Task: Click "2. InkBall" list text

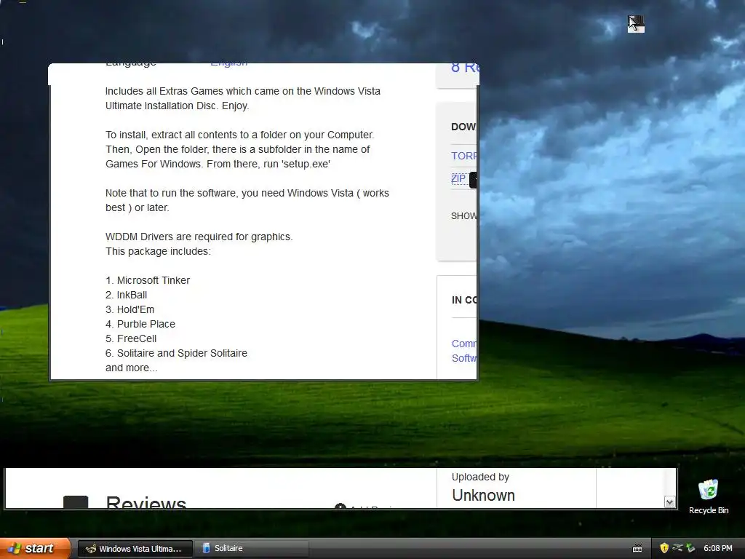Action: (x=126, y=295)
